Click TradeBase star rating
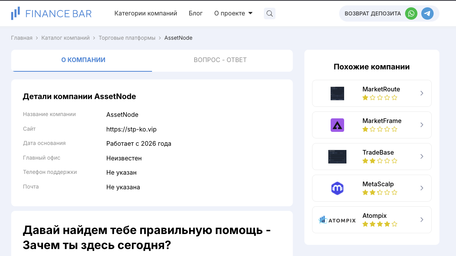Viewport: 456px width, 256px height. (380, 161)
